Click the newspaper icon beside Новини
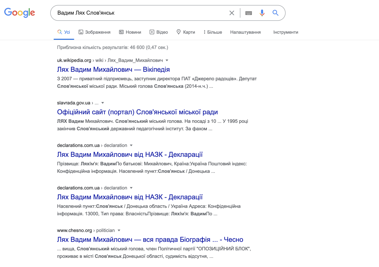379x267 pixels. click(x=121, y=32)
